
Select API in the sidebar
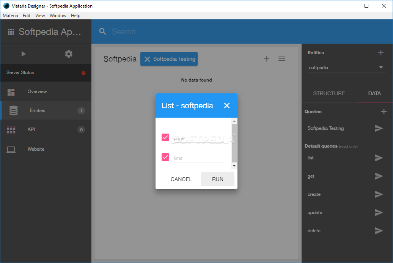click(x=46, y=129)
